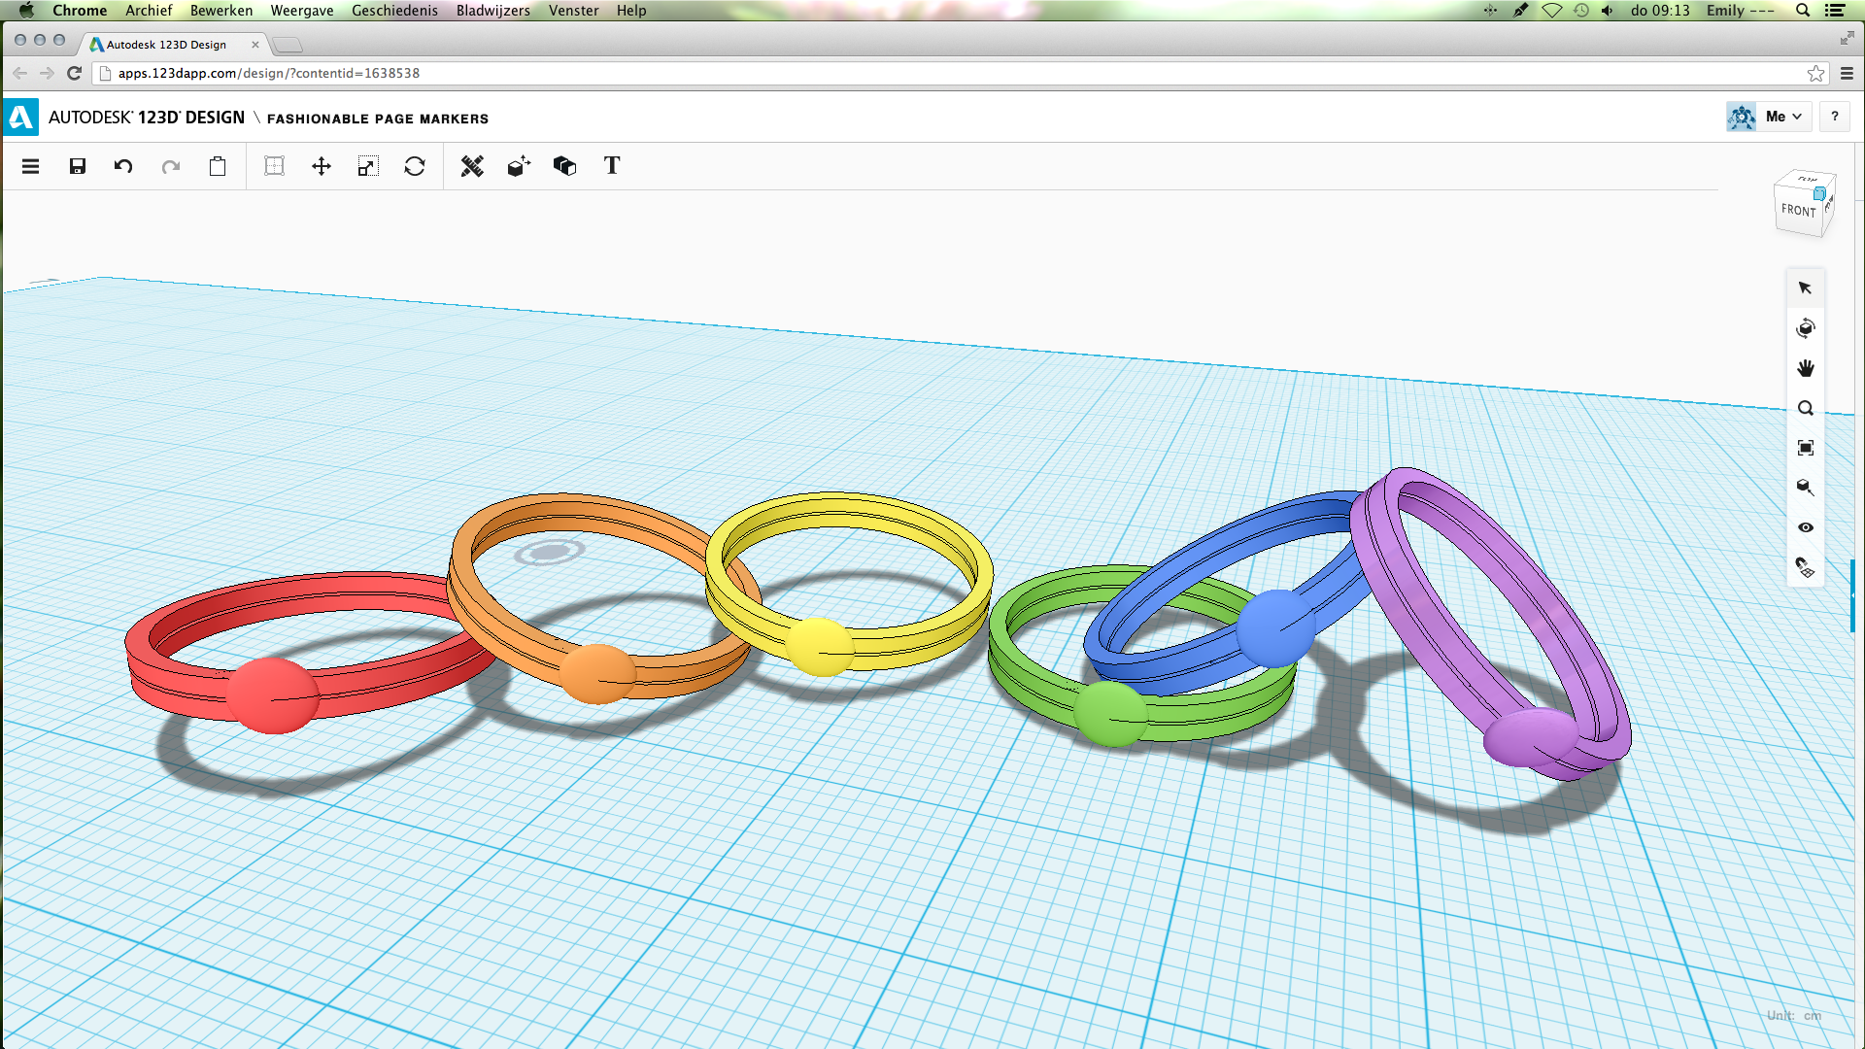
Task: Click the Autodesk logo at the upper left
Action: [x=20, y=118]
